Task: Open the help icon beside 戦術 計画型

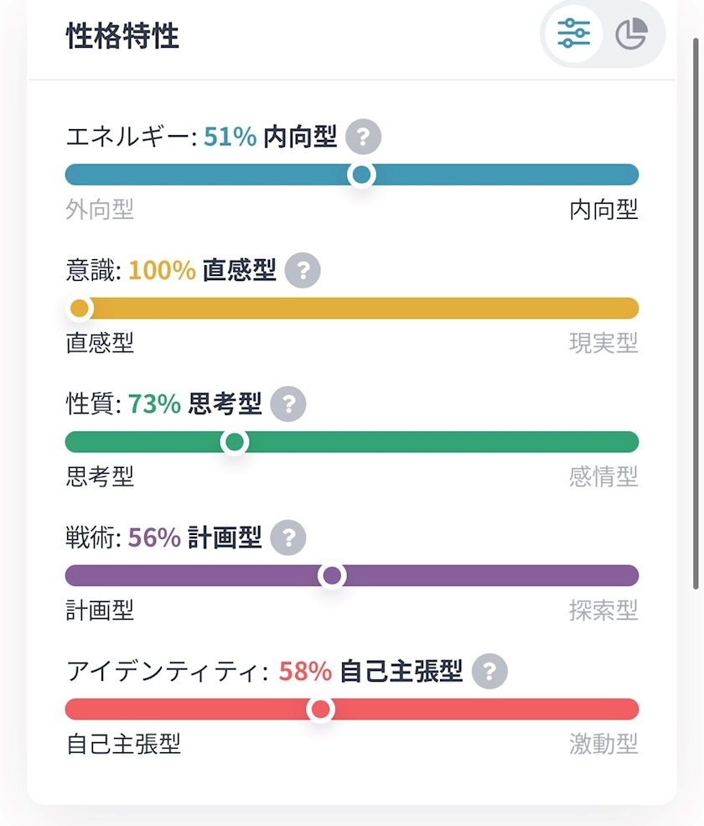Action: point(288,538)
